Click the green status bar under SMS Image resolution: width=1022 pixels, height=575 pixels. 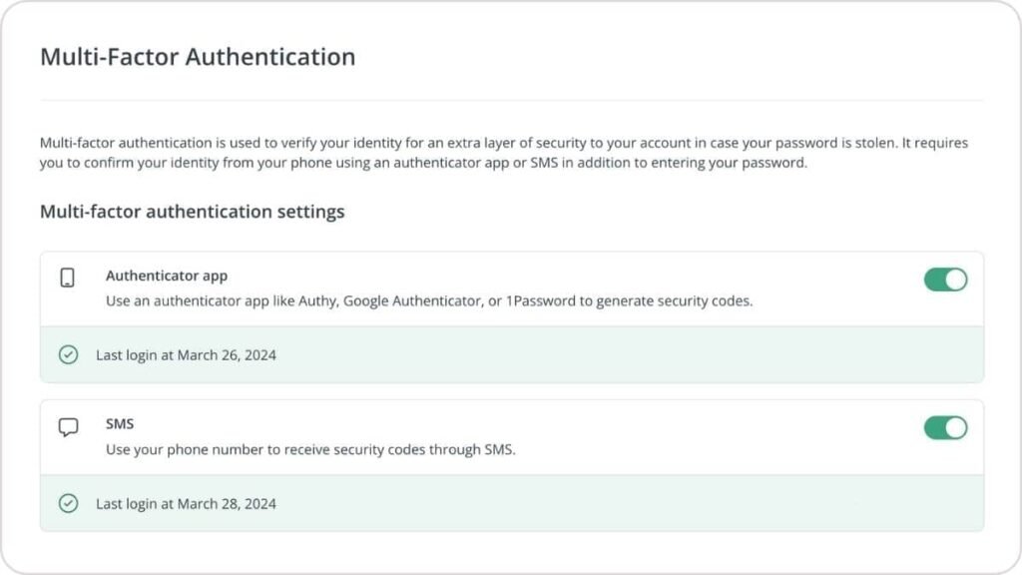point(599,504)
